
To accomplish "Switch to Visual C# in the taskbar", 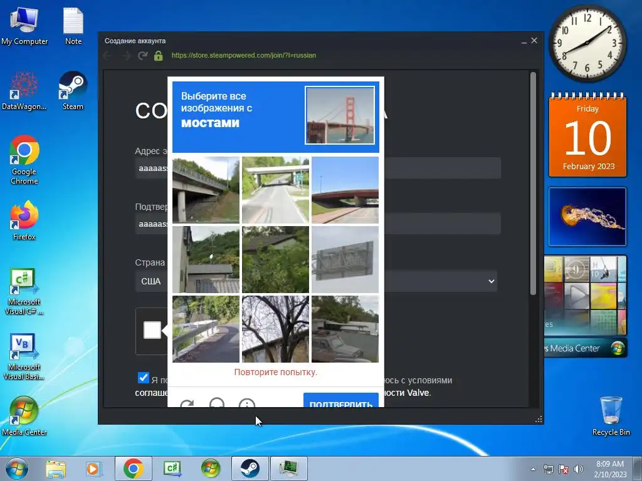I will click(172, 468).
